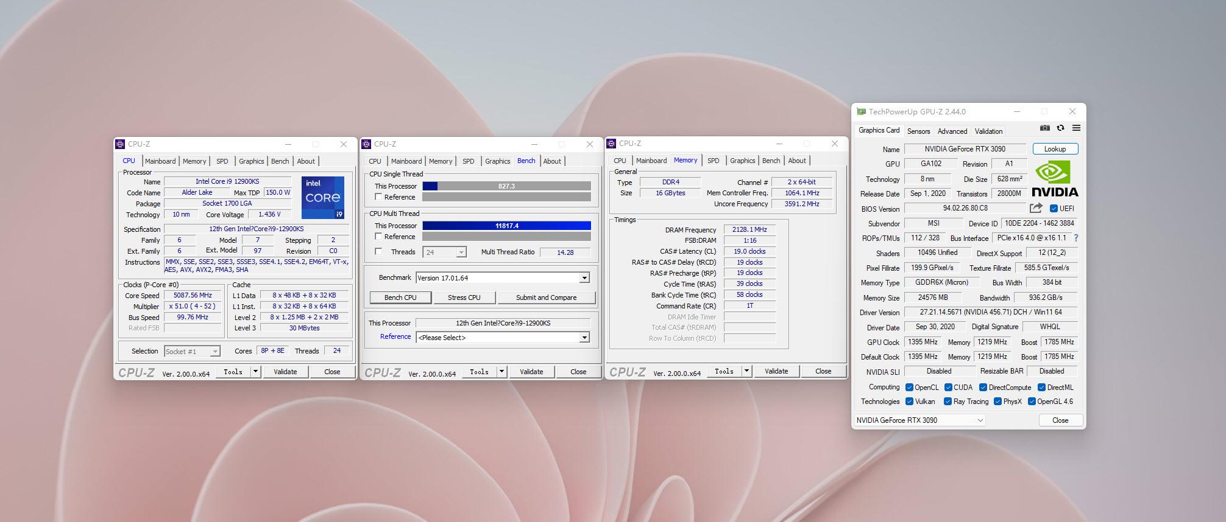Click the multi thread 11817.4 score bar
The height and width of the screenshot is (522, 1226).
pyautogui.click(x=506, y=226)
